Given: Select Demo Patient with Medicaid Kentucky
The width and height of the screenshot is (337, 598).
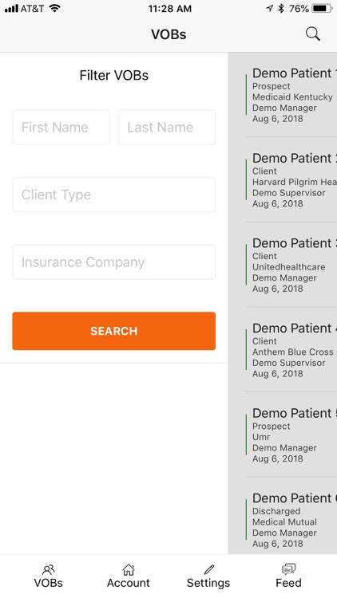Looking at the screenshot, I should pyautogui.click(x=291, y=95).
